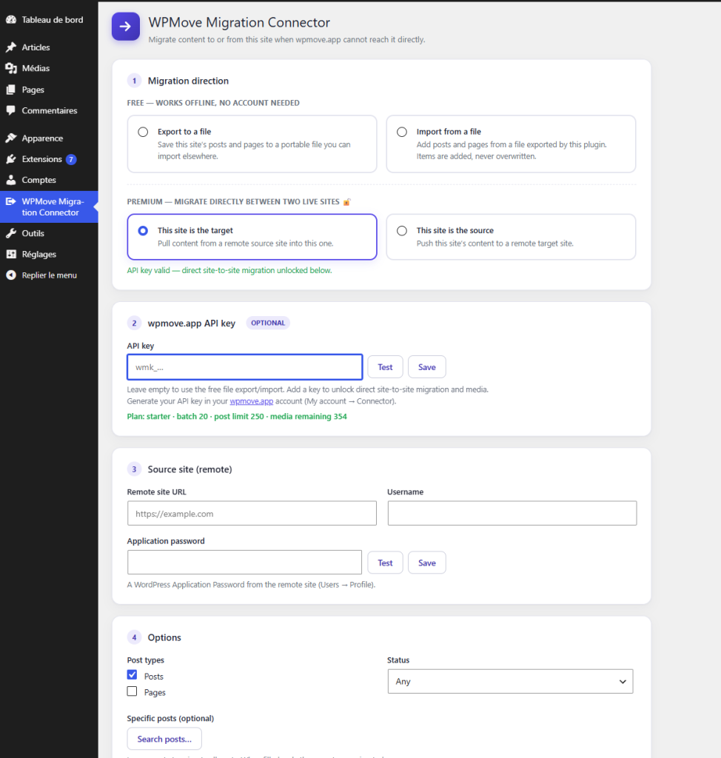Focus the Username input field
The width and height of the screenshot is (721, 758).
click(x=512, y=514)
